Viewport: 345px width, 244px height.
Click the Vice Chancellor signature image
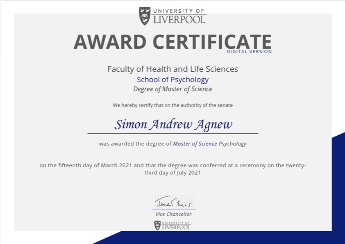[x=174, y=202]
